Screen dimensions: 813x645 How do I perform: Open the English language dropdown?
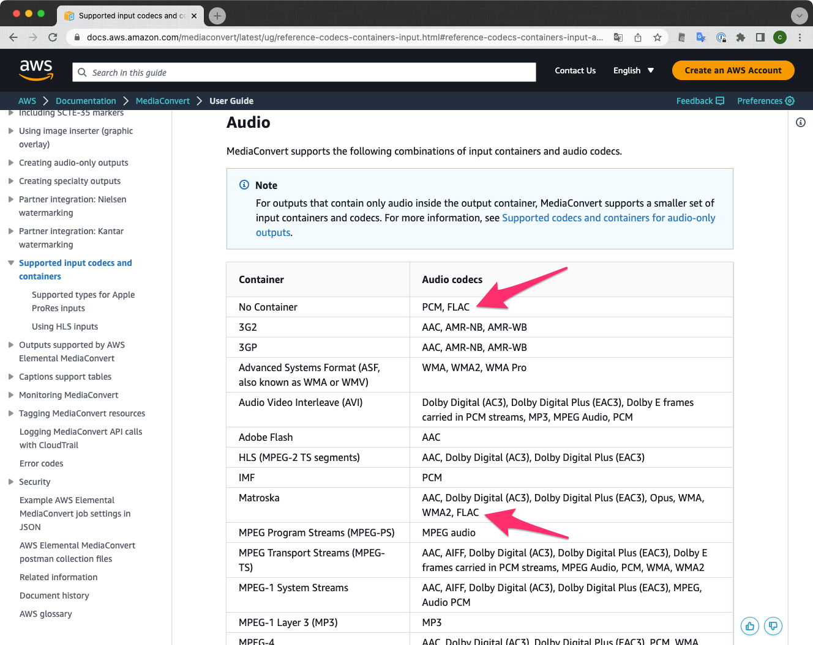pos(634,70)
